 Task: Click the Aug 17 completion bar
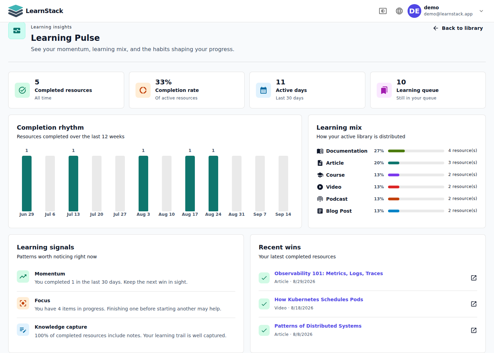(190, 184)
